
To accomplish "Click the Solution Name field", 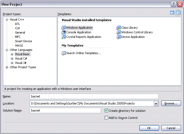I will [x=65, y=110].
